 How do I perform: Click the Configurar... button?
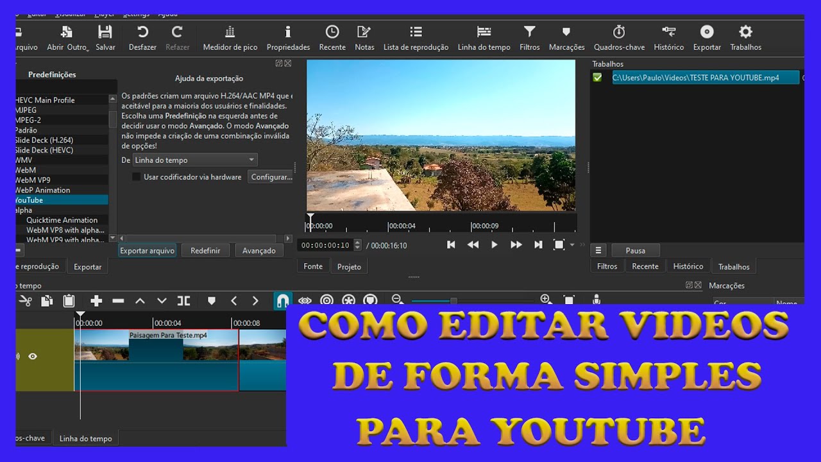coord(271,176)
